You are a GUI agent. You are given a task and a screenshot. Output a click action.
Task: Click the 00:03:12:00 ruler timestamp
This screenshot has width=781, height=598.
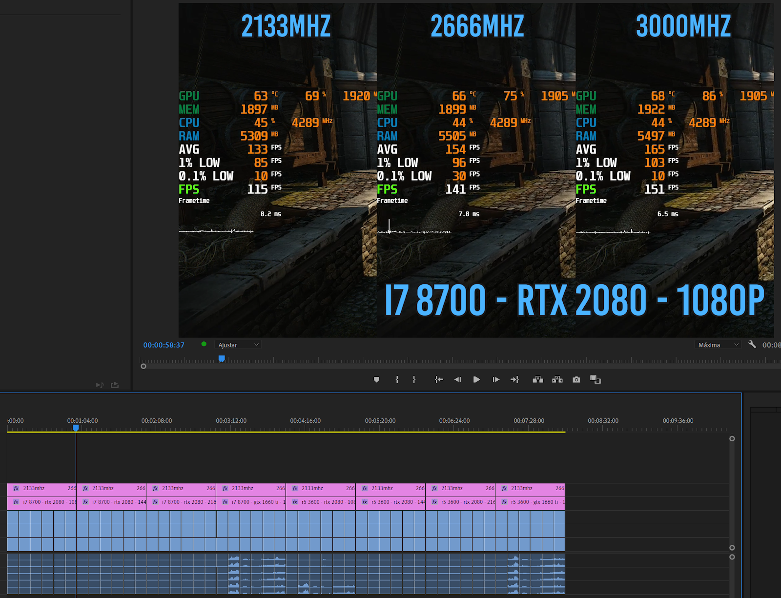[x=231, y=420]
